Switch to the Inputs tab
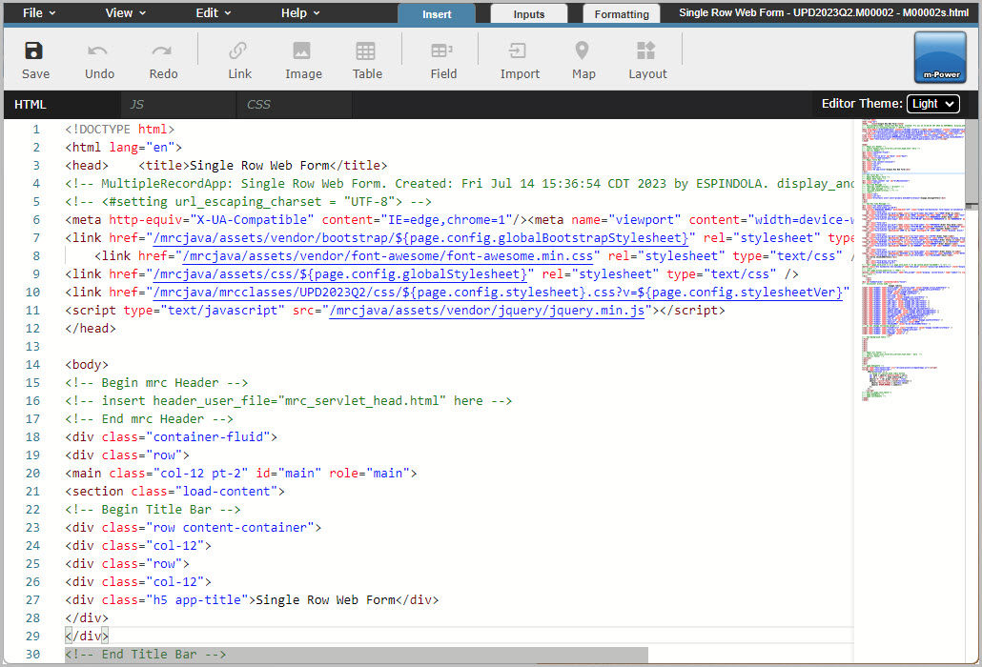Image resolution: width=982 pixels, height=667 pixels. tap(529, 14)
